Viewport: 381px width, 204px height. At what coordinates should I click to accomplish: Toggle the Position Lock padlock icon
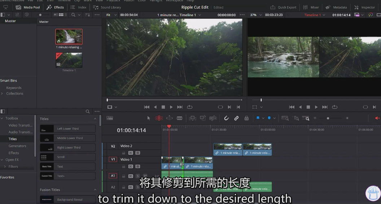point(246,118)
